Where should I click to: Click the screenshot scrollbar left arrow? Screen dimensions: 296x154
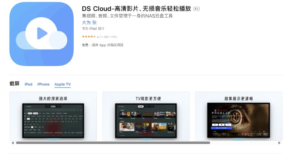(13, 143)
